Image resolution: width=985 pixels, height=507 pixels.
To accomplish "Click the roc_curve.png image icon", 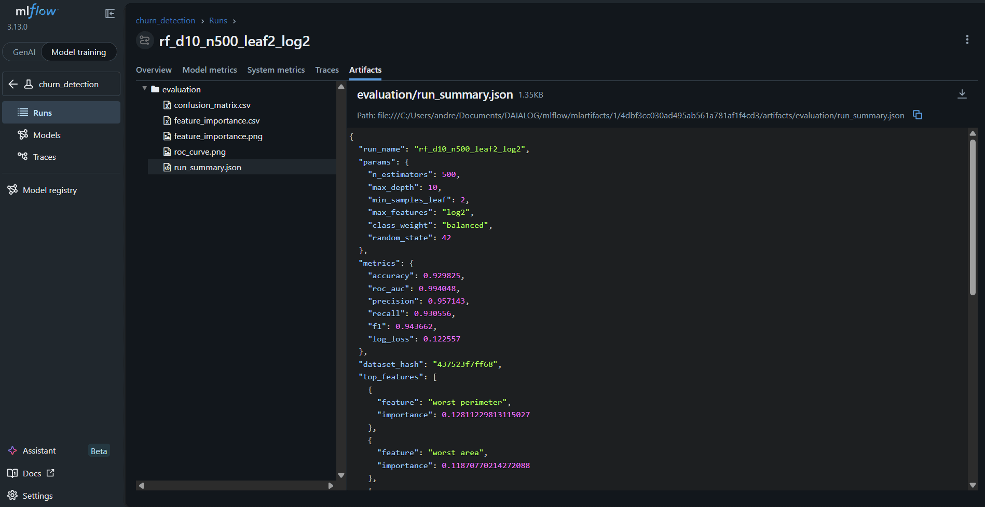I will (167, 152).
